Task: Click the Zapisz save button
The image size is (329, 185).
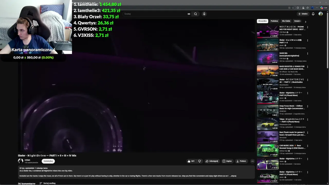Action: (x=227, y=161)
